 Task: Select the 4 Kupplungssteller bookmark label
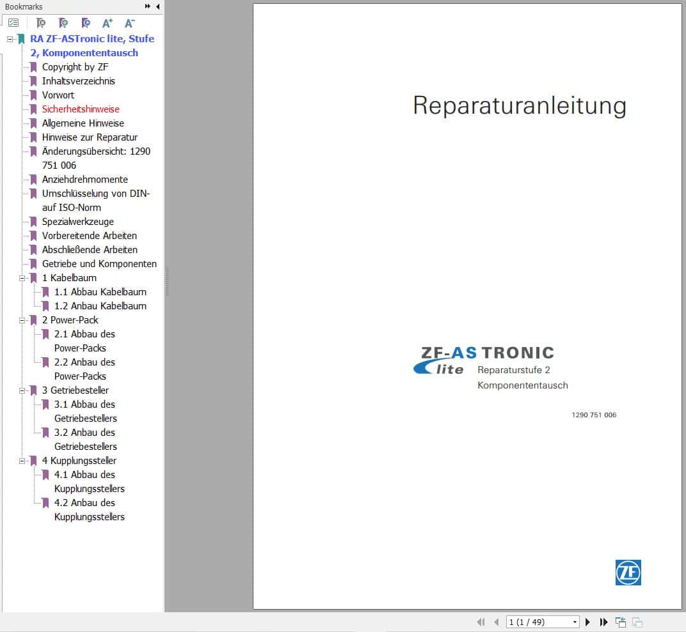click(79, 460)
